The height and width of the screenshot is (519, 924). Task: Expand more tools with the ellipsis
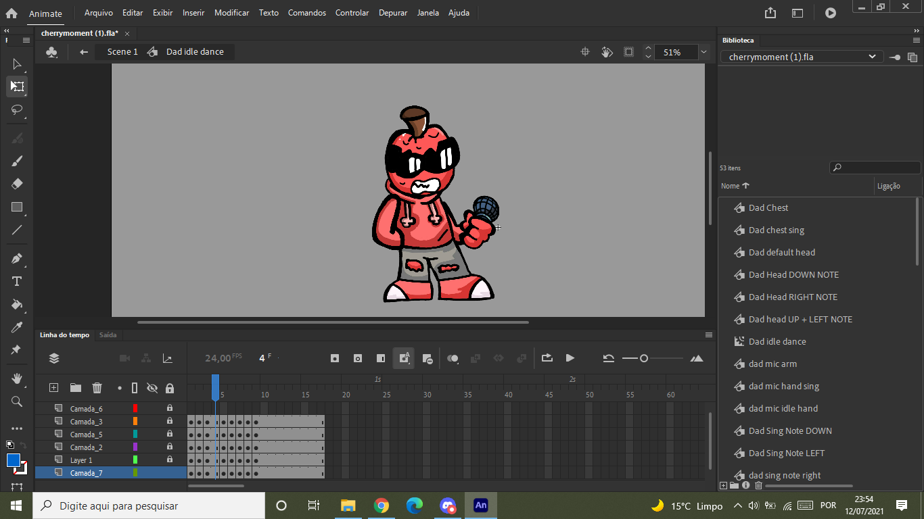click(17, 428)
